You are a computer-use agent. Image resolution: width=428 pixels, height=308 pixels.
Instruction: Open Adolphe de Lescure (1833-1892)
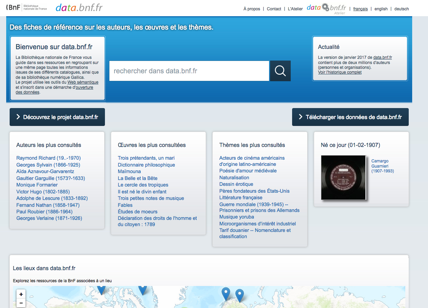click(x=52, y=198)
